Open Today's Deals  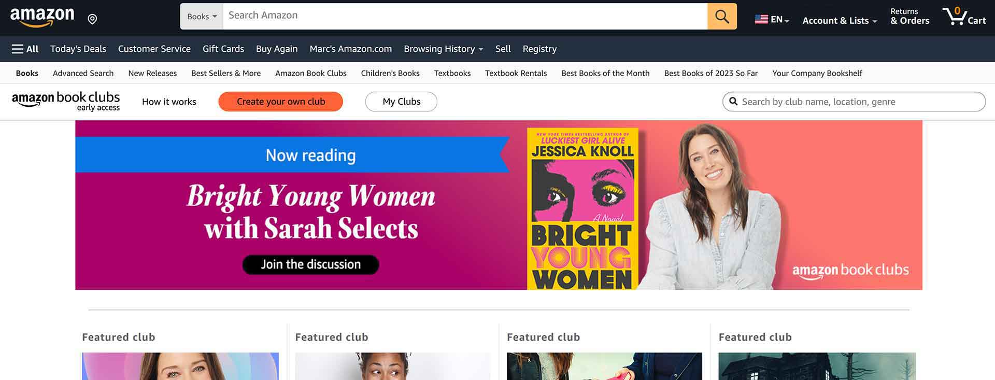[78, 49]
